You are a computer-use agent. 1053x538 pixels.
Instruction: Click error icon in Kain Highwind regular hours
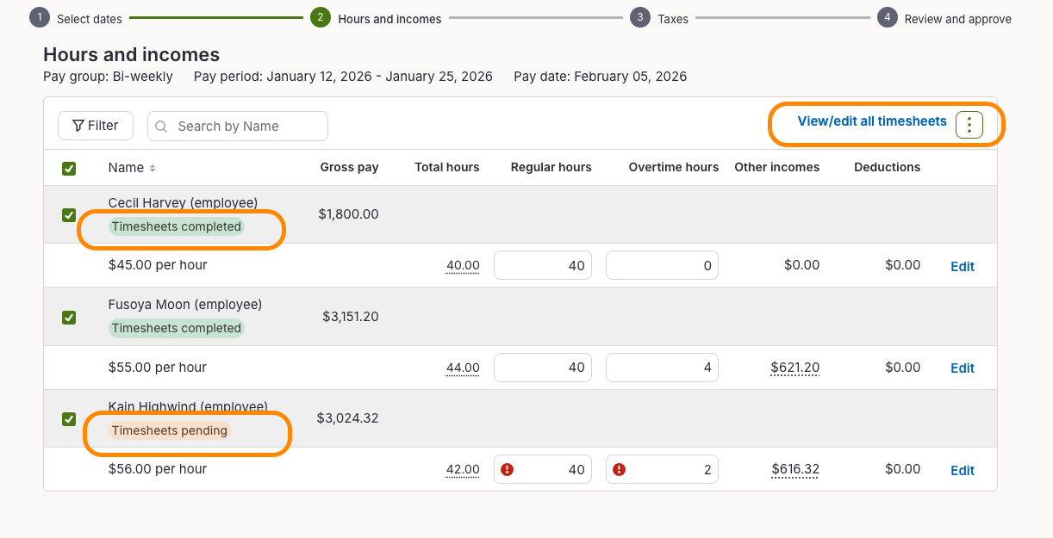[508, 469]
